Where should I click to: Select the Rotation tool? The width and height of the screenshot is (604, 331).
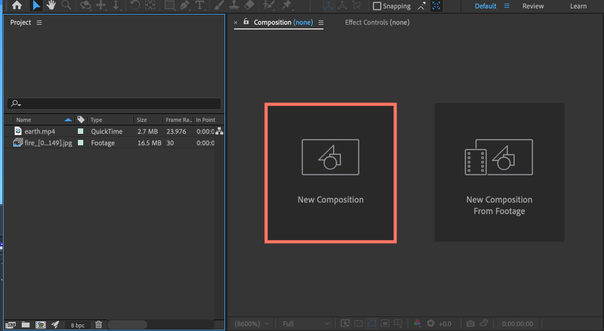pyautogui.click(x=135, y=5)
